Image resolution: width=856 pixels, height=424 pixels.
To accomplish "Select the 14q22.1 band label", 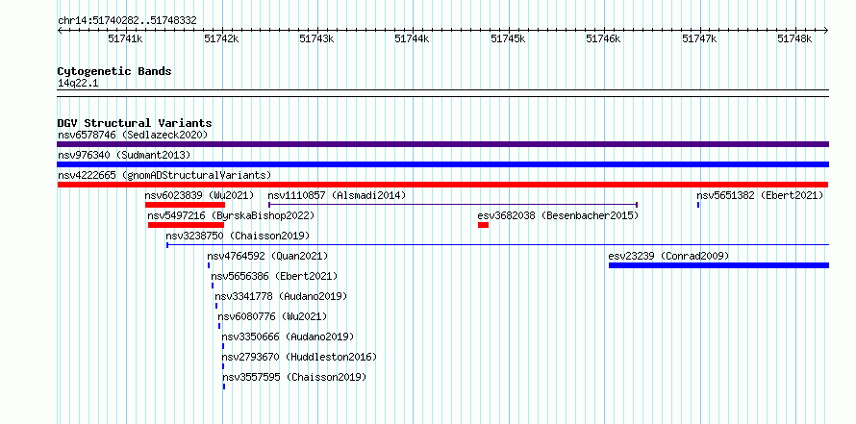I will click(78, 84).
